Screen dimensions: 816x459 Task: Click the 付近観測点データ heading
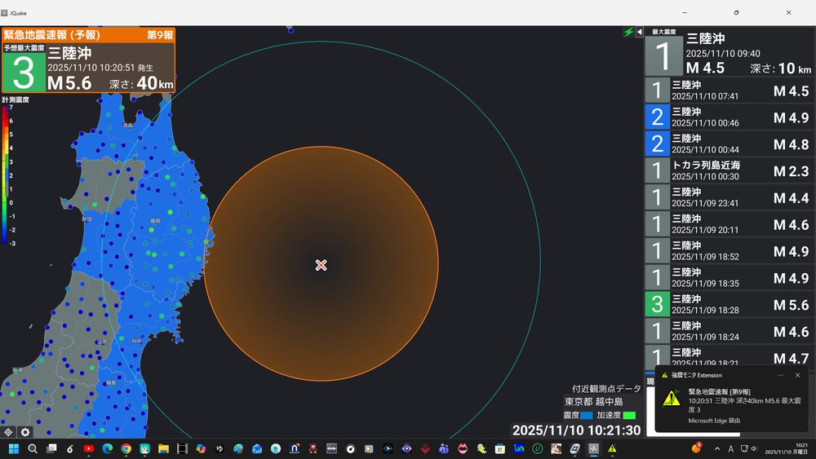pyautogui.click(x=606, y=389)
